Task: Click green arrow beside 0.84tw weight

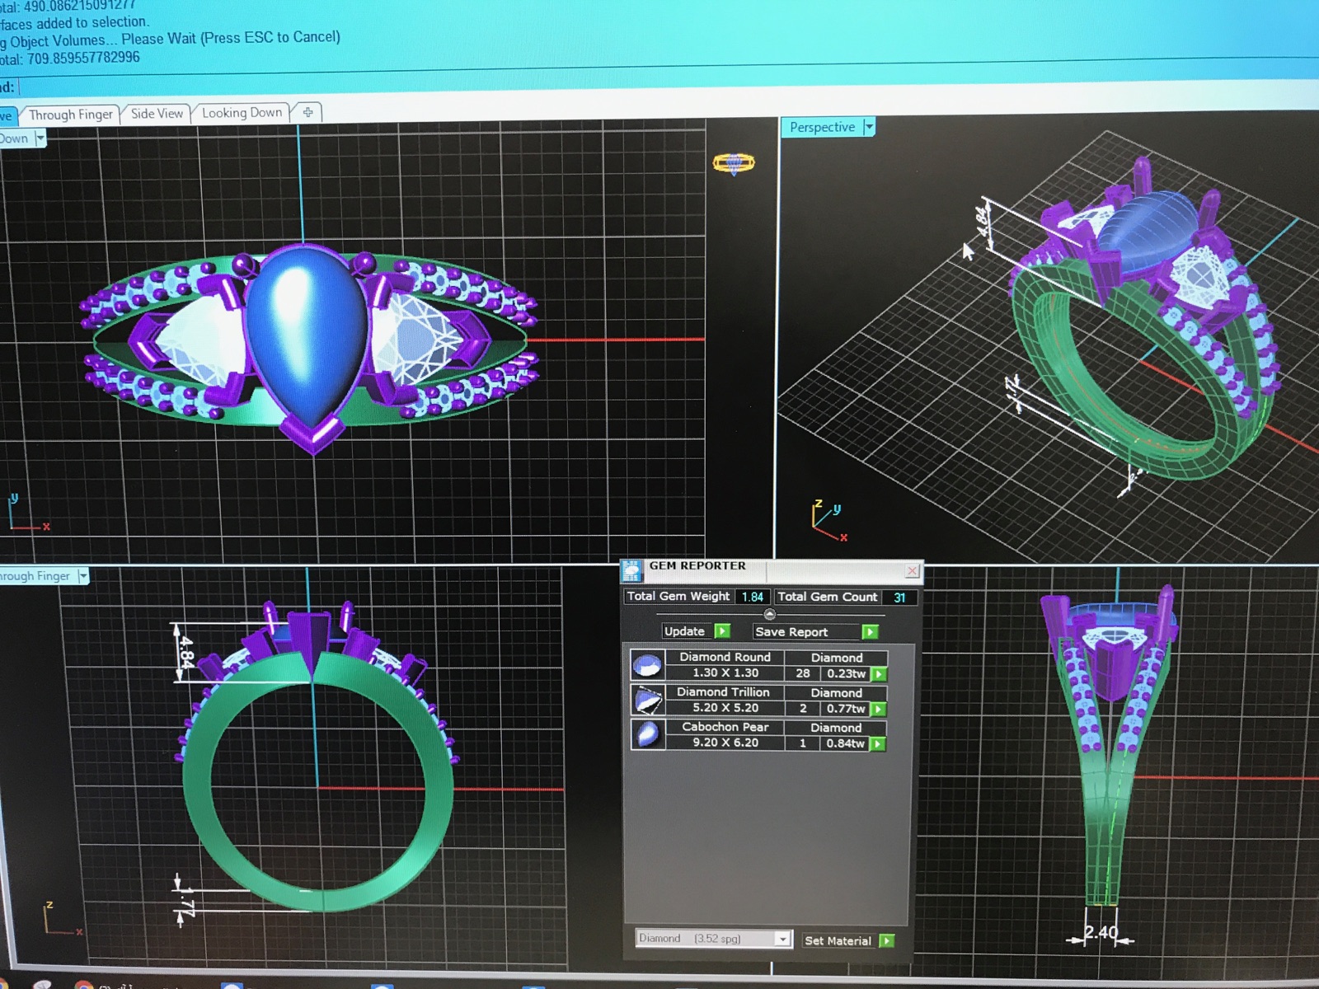Action: coord(878,743)
